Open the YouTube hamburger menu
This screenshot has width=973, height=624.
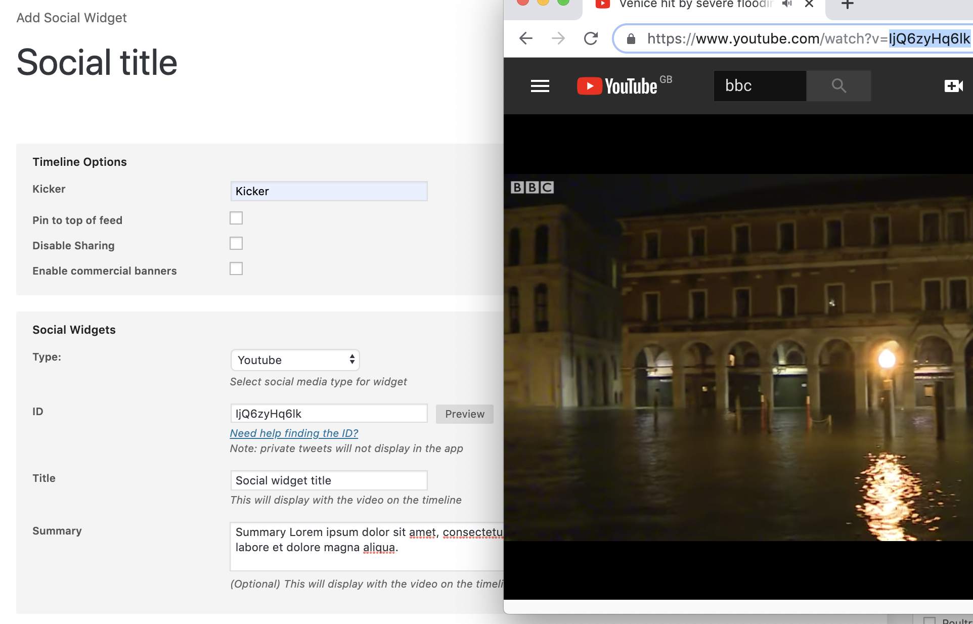click(540, 86)
